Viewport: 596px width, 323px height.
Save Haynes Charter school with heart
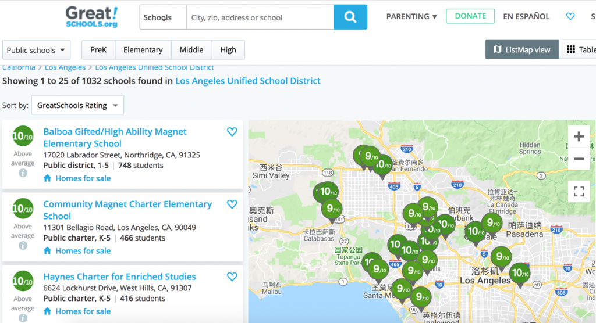click(x=232, y=277)
